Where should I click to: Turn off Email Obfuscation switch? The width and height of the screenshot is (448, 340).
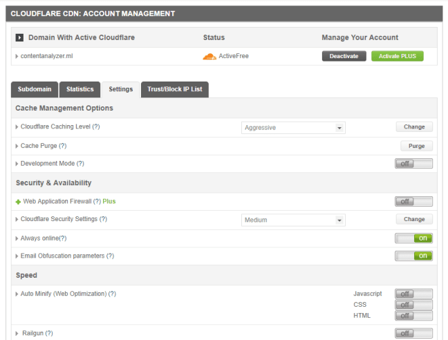click(413, 256)
